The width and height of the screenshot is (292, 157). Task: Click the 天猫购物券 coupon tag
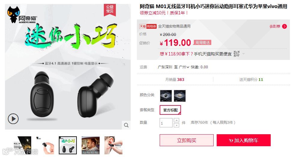click(x=148, y=26)
